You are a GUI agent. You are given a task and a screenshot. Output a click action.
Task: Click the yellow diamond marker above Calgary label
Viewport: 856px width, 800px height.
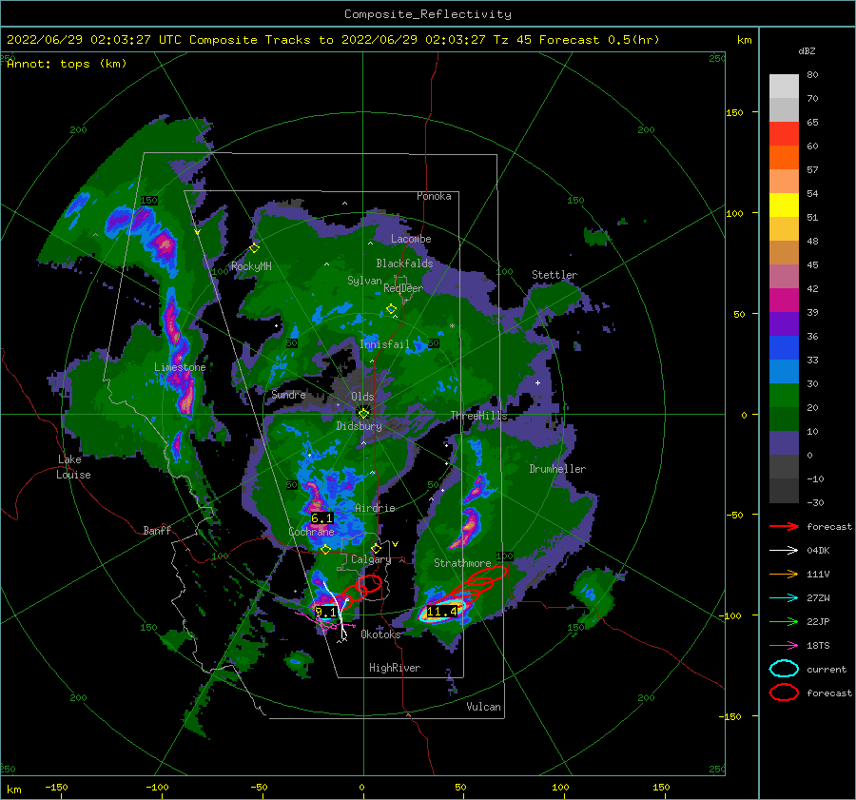pyautogui.click(x=376, y=548)
